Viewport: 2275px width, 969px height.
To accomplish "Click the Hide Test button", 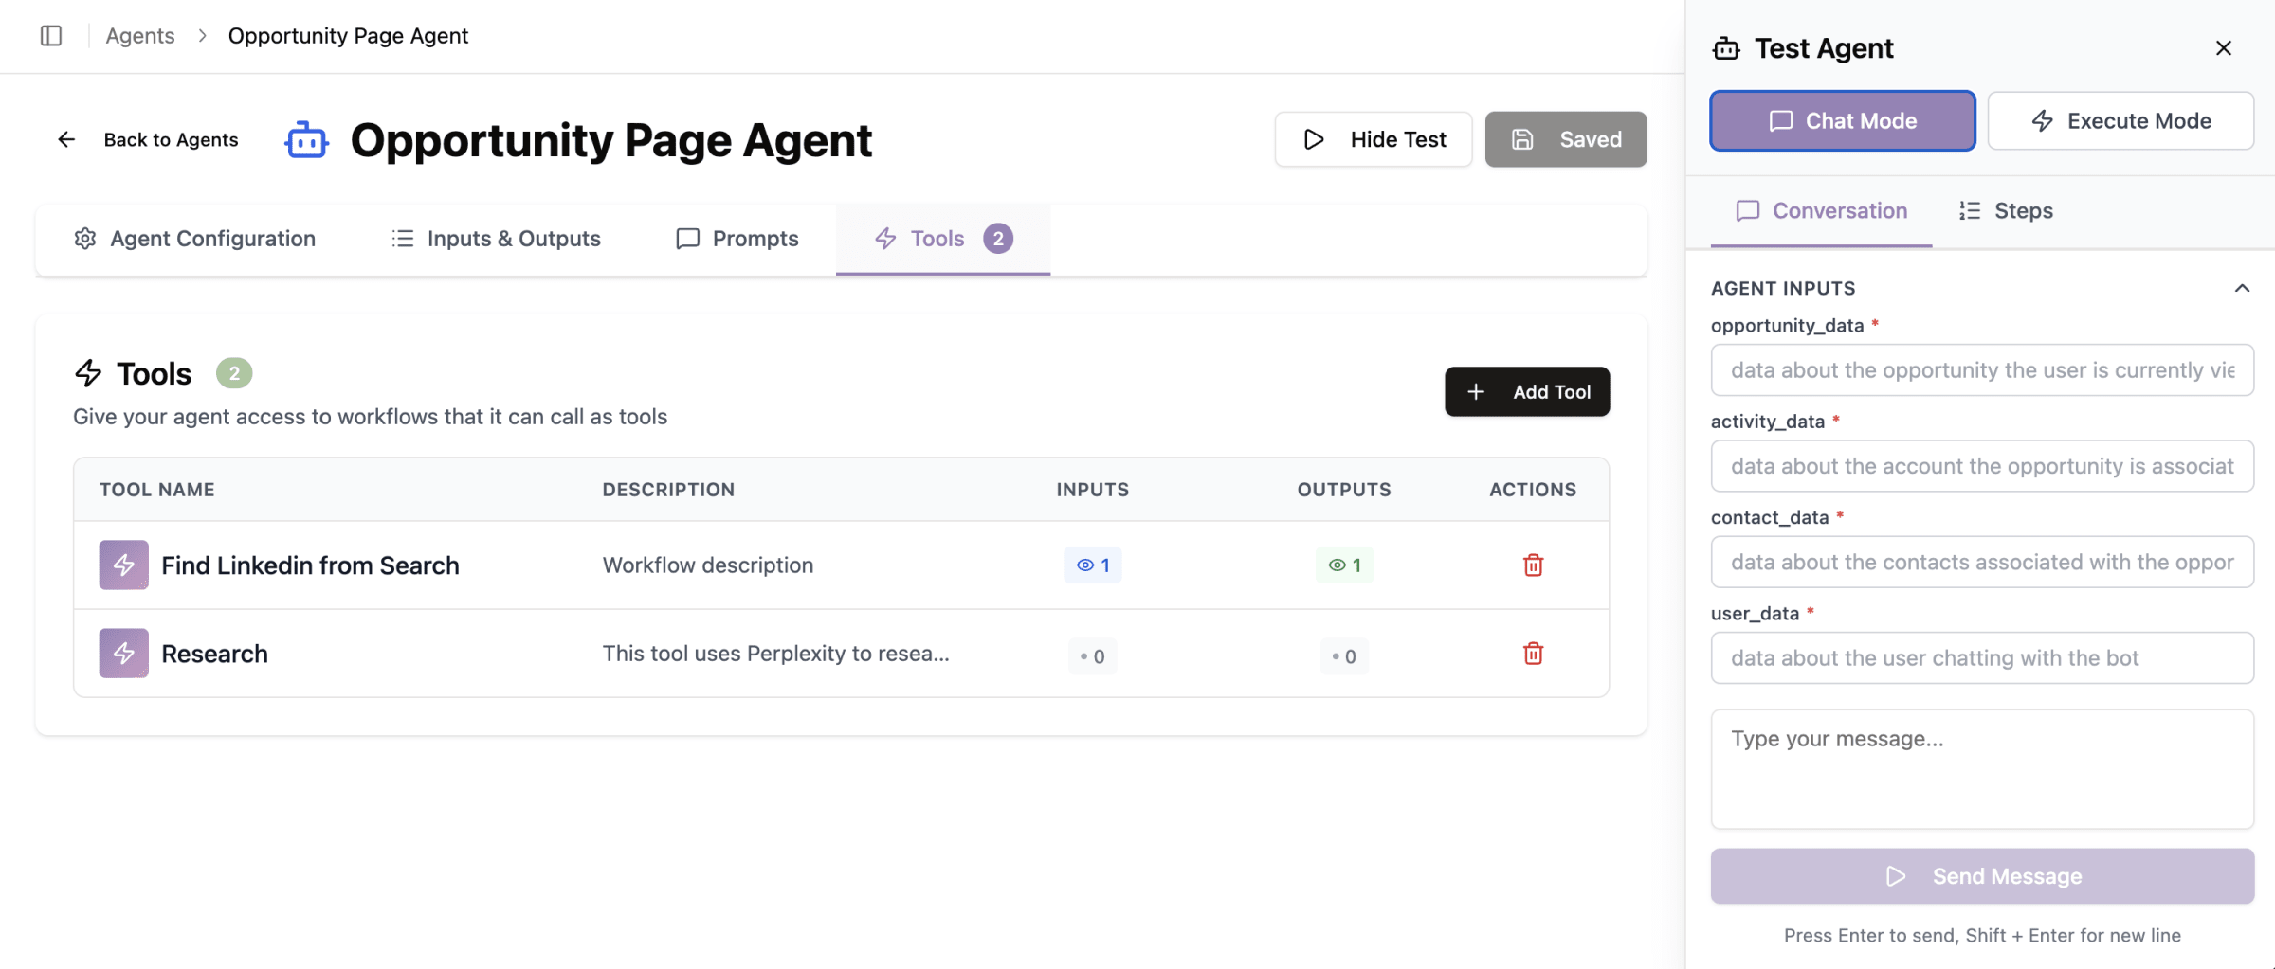I will [x=1374, y=139].
